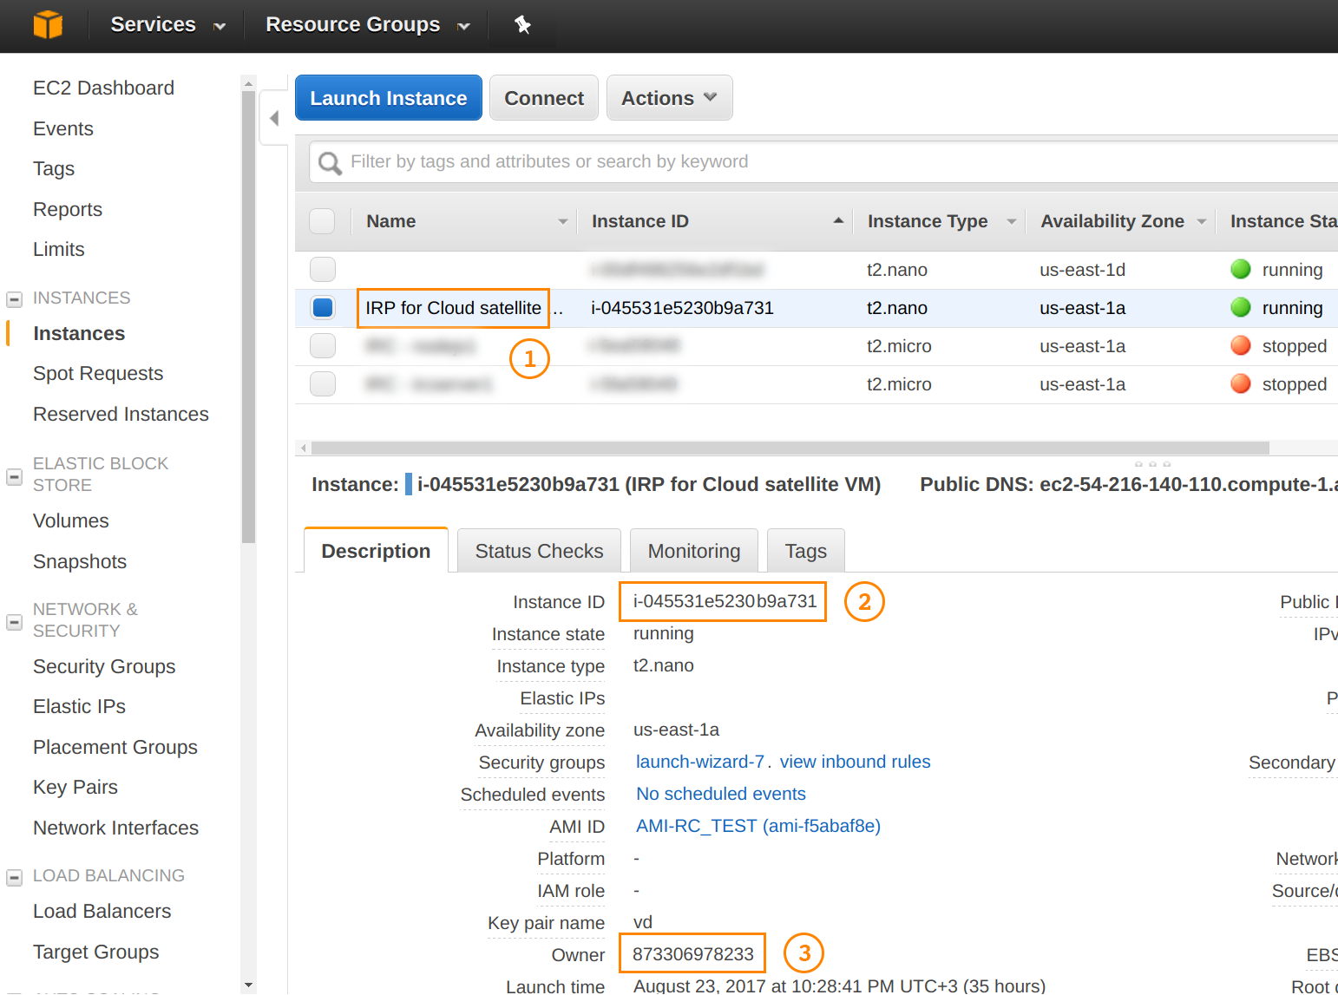Image resolution: width=1338 pixels, height=995 pixels.
Task: Open the Resource Groups dropdown
Action: pos(368,25)
